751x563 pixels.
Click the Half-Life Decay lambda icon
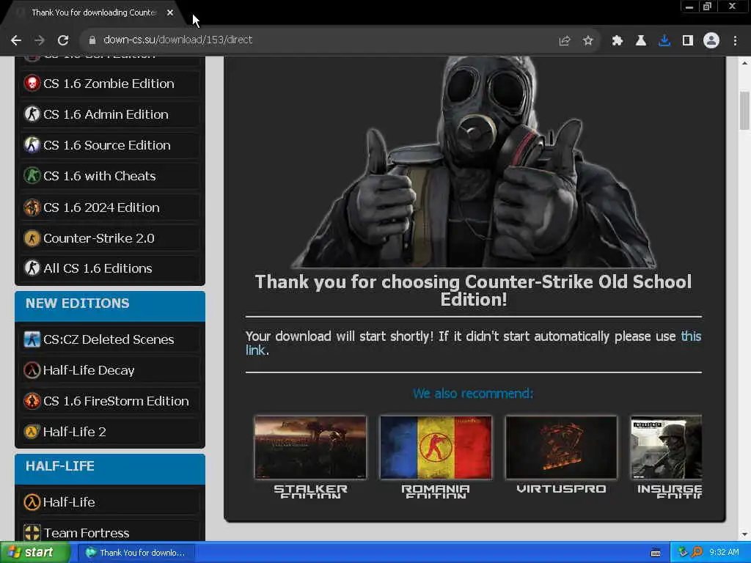tap(32, 370)
